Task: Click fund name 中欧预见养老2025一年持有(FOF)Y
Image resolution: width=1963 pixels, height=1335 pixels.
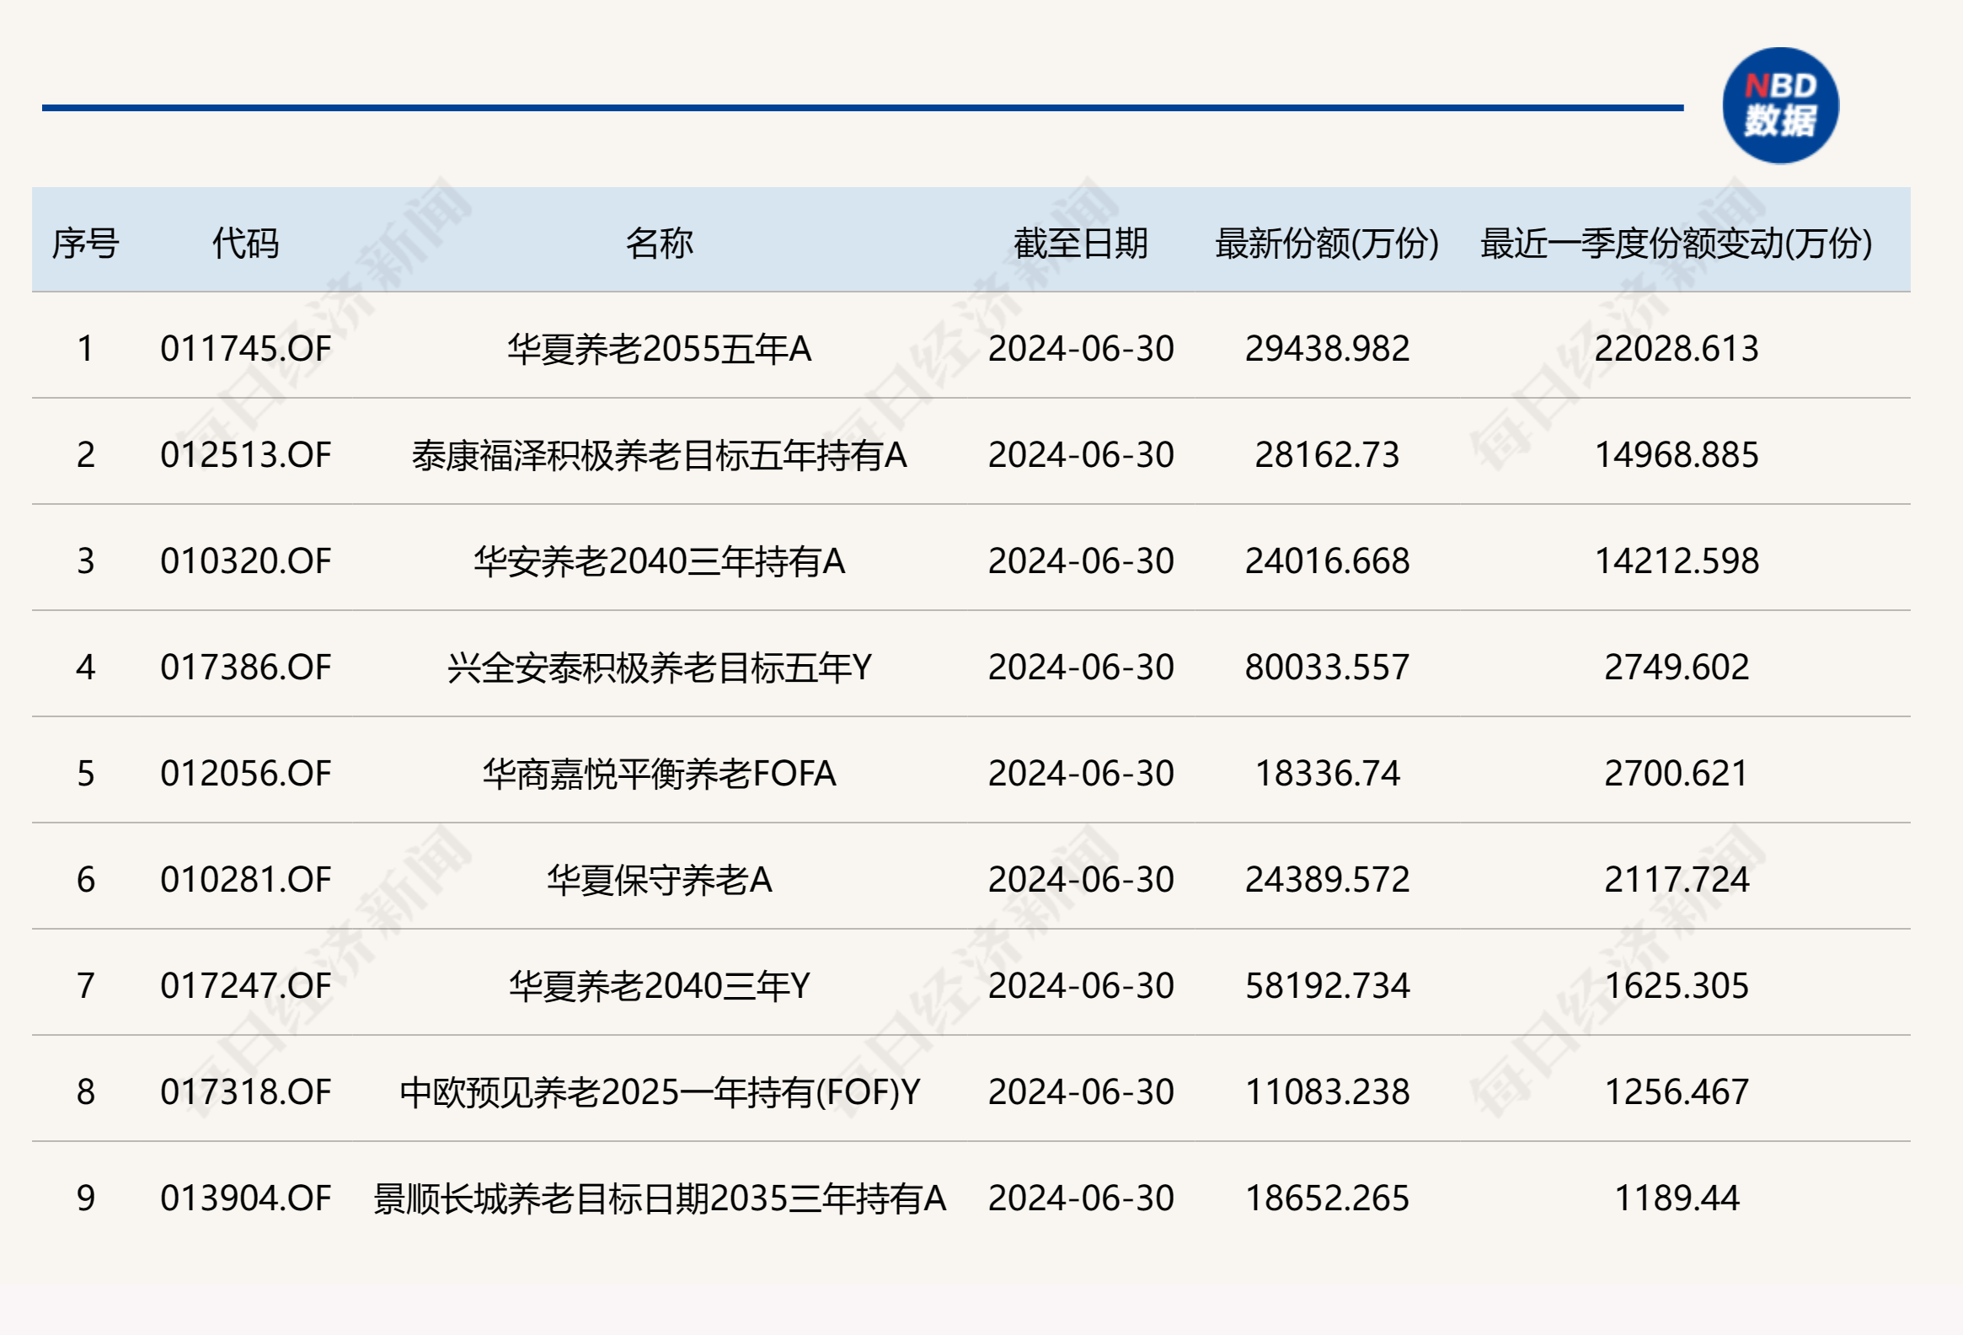Action: [x=659, y=1091]
